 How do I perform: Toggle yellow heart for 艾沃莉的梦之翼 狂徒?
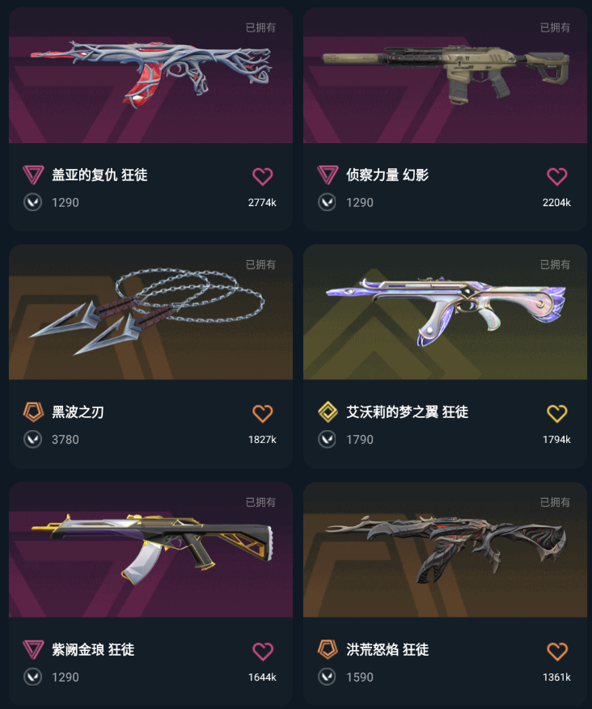[556, 414]
